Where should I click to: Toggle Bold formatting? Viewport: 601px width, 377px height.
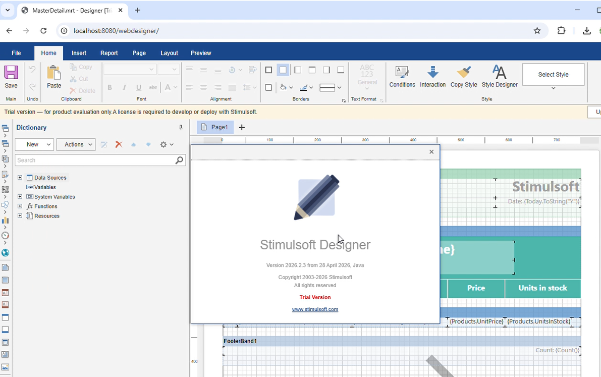click(x=110, y=87)
